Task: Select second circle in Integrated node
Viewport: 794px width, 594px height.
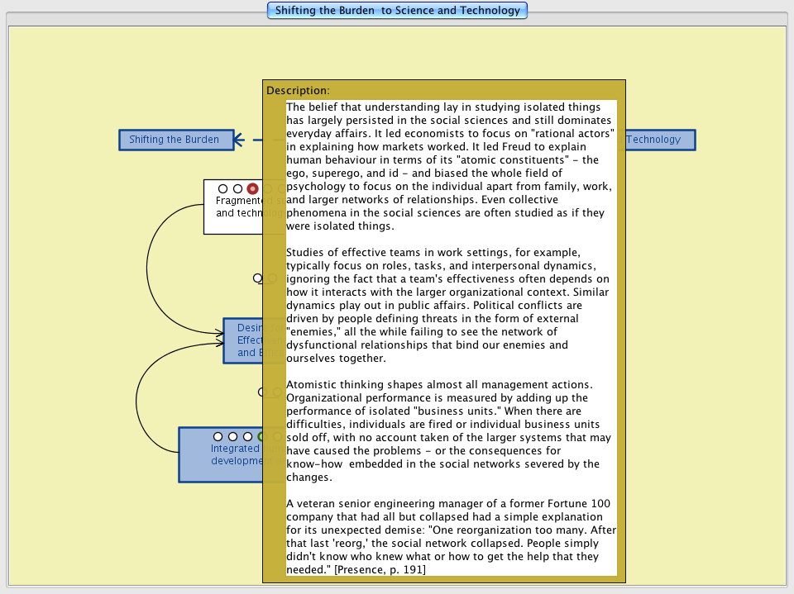Action: pyautogui.click(x=233, y=436)
